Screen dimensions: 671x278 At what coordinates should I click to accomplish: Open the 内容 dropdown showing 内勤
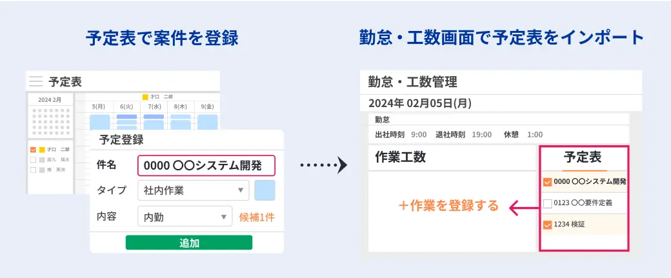tap(185, 217)
